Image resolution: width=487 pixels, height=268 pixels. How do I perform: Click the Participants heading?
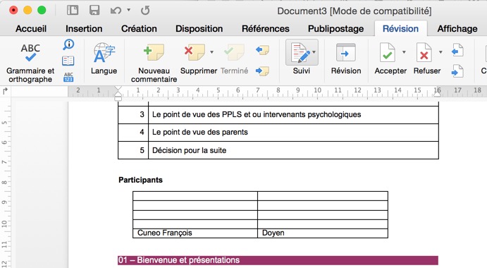[140, 180]
